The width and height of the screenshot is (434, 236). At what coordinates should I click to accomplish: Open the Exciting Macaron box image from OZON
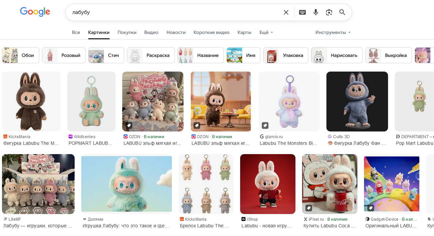tap(153, 102)
